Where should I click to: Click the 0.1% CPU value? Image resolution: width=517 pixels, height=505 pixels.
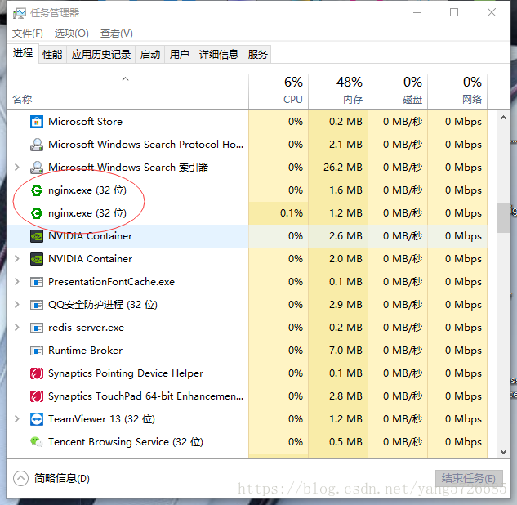click(292, 213)
